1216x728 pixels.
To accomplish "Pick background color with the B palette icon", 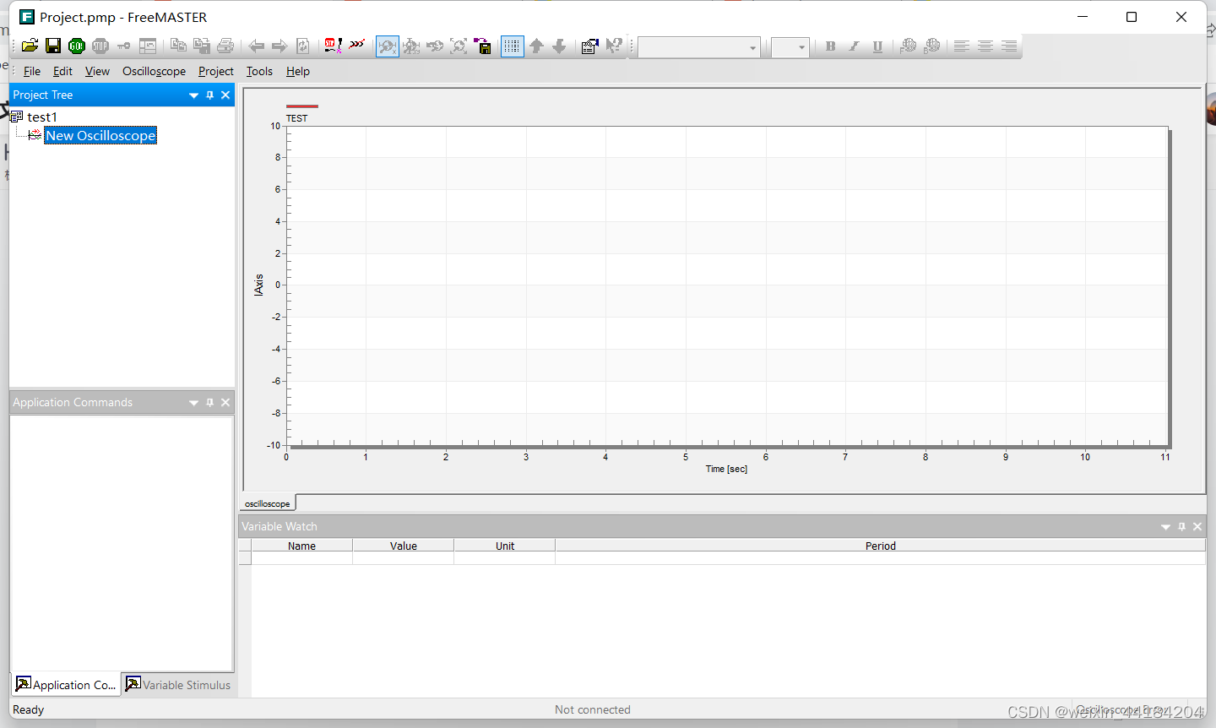I will point(931,46).
